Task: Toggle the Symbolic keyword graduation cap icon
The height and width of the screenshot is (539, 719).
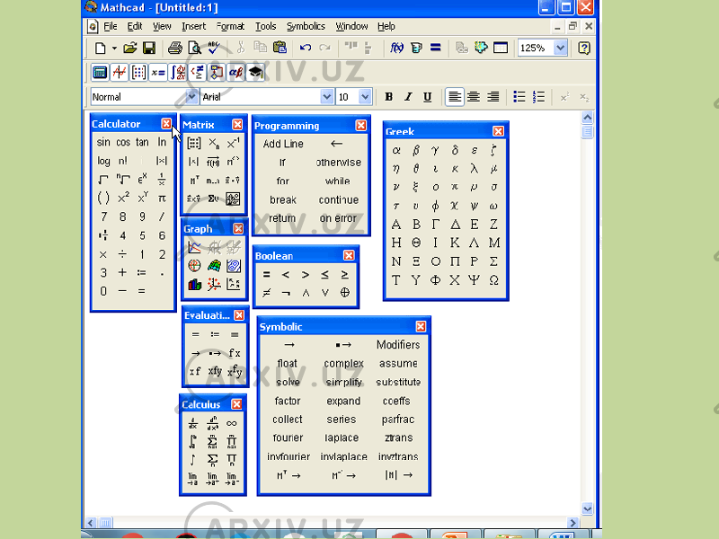Action: (255, 73)
